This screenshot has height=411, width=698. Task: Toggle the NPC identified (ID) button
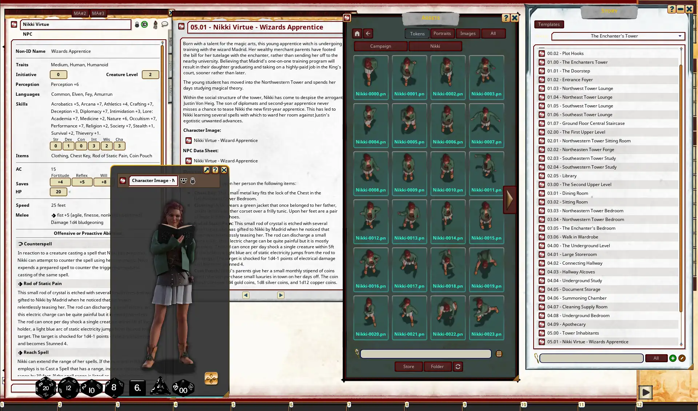coord(144,24)
